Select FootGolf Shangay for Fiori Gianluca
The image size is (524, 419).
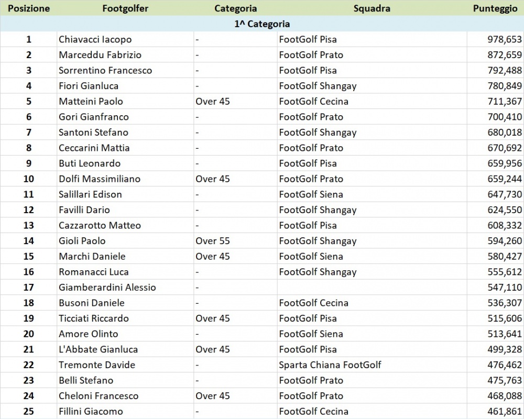coord(372,86)
